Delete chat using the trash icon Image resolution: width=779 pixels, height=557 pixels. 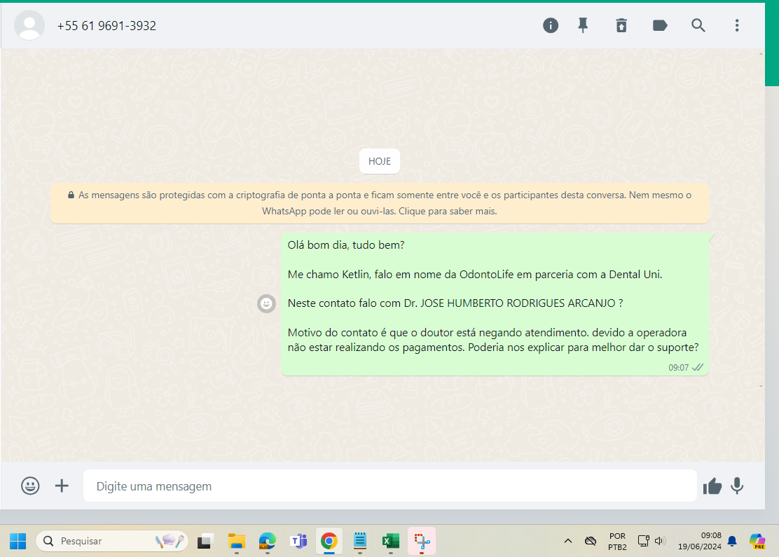(621, 25)
